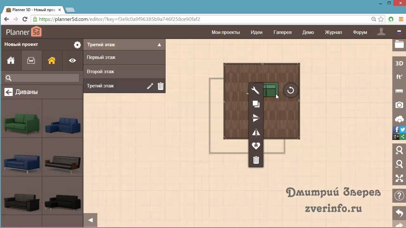This screenshot has width=406, height=228.
Task: Rename Третий этаж with pencil icon
Action: tap(150, 86)
